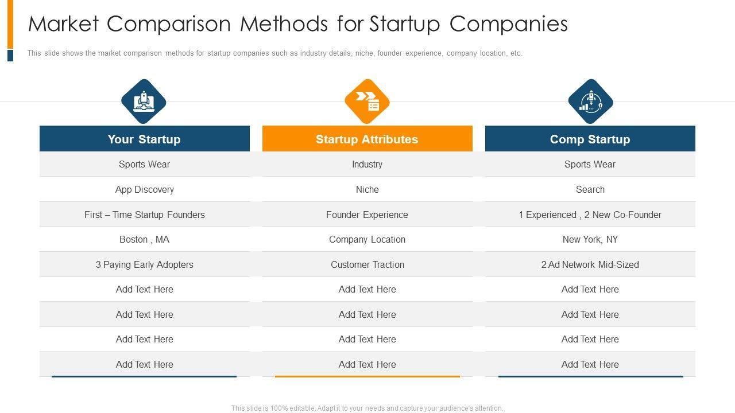Select the Search cell in Comp Startup

click(x=590, y=189)
